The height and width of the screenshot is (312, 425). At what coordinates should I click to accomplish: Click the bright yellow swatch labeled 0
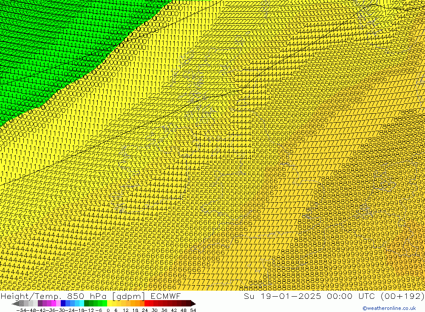click(109, 303)
